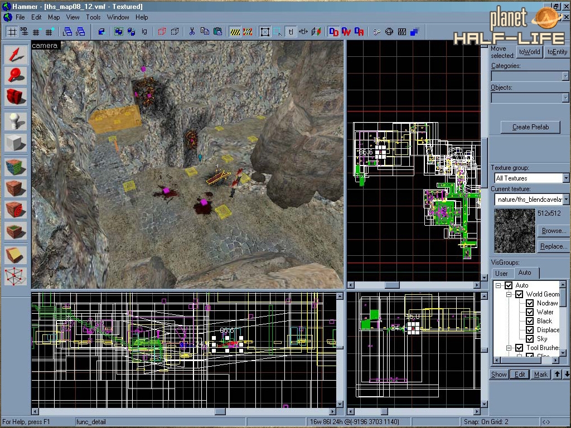Toggle the Tool Brushes checkbox
This screenshot has height=428, width=571.
point(519,348)
